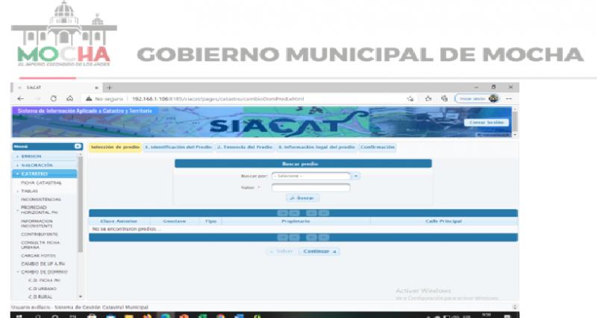Image resolution: width=597 pixels, height=318 pixels.
Task: Open C.D RURAL item
Action: point(40,296)
